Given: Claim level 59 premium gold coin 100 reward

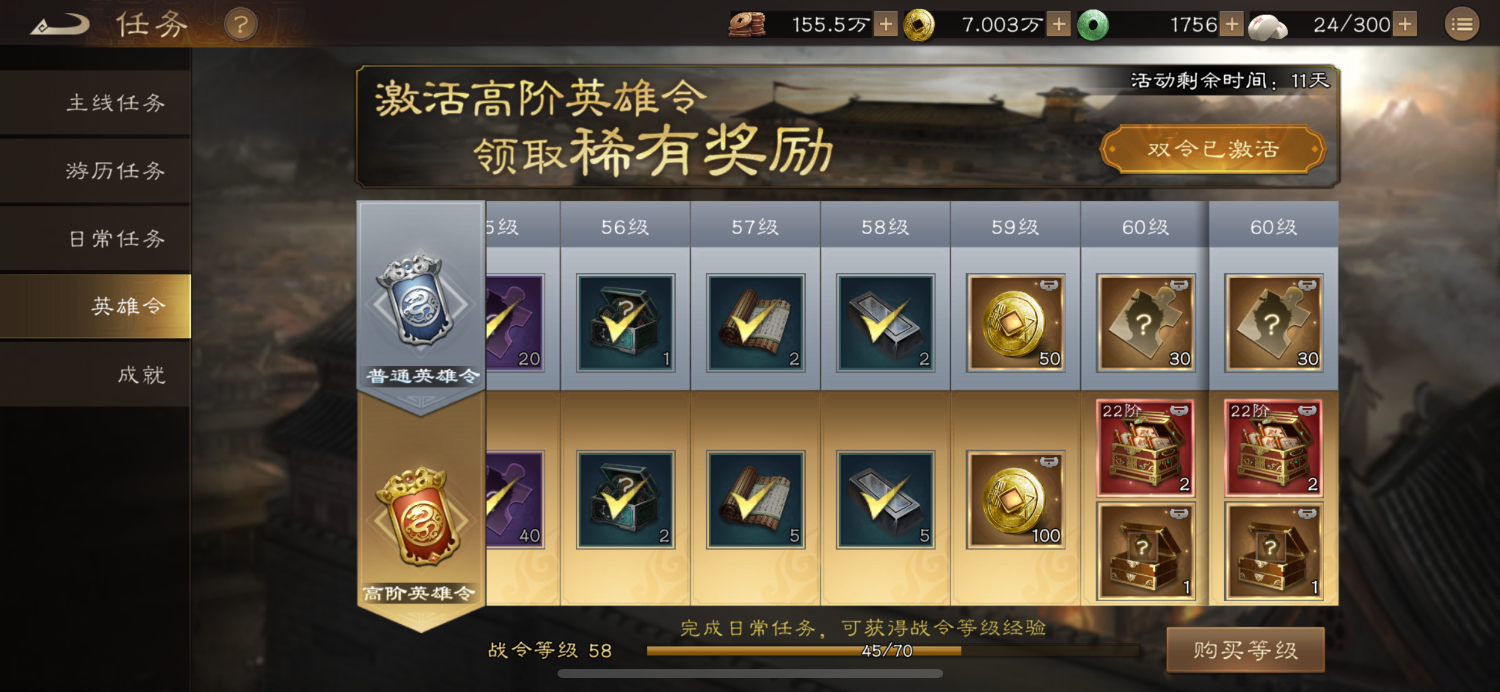Looking at the screenshot, I should click(x=1015, y=499).
